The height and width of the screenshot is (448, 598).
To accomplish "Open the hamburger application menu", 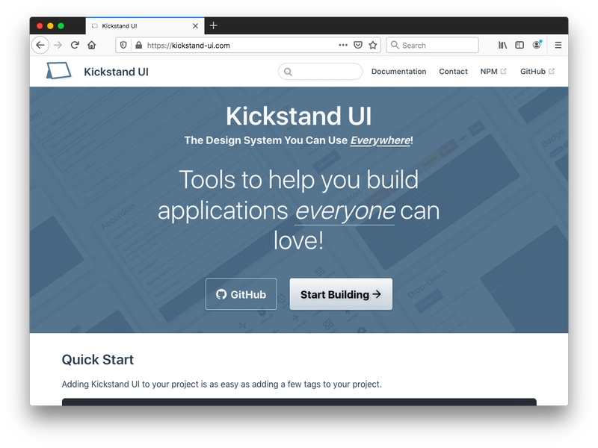I will (x=558, y=46).
